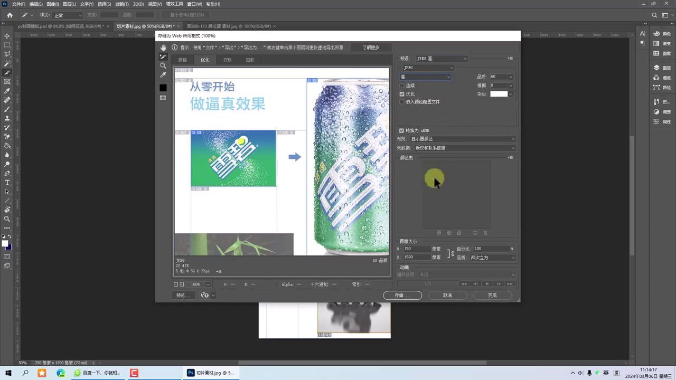Click the Windows taskbar search icon
The image size is (676, 380).
25,373
